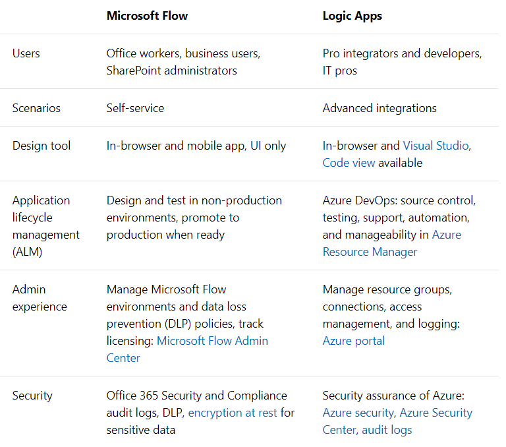506x447 pixels.
Task: Select the Microsoft Flow column header
Action: [147, 16]
